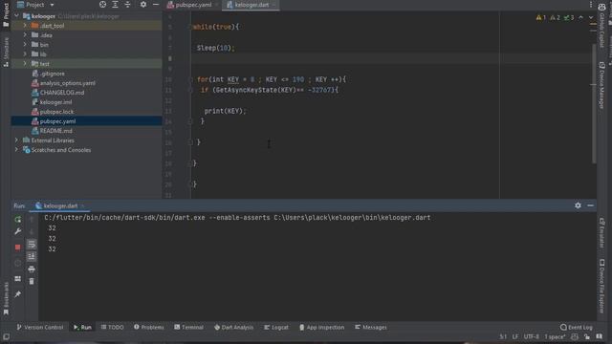
Task: Restore Run panel layout
Action: (x=17, y=278)
